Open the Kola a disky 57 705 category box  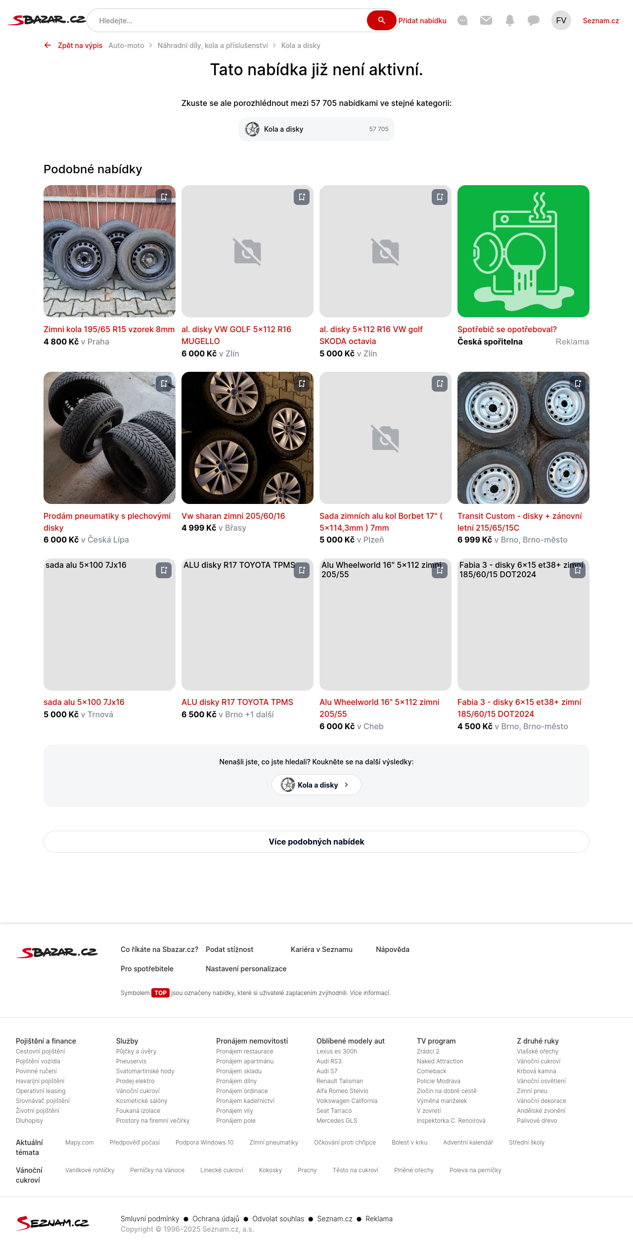316,129
